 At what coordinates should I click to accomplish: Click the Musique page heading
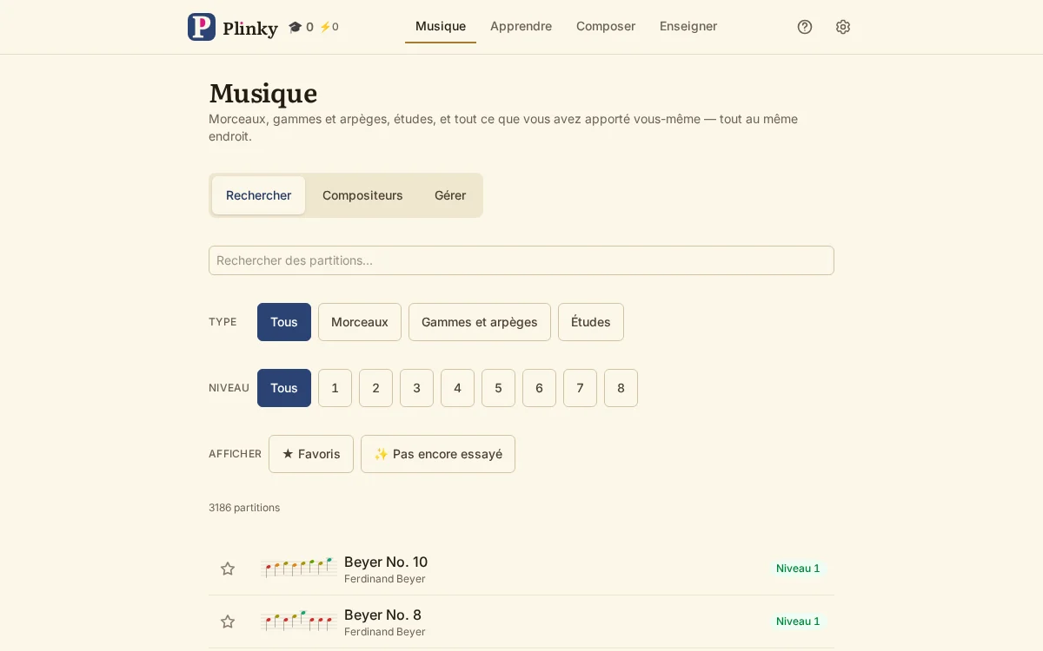coord(262,93)
